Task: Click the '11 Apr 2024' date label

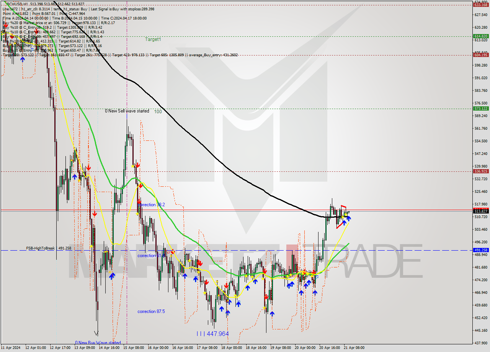Action: (11, 348)
